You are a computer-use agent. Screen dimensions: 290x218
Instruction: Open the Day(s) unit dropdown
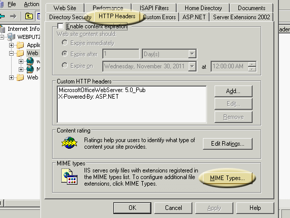192,54
